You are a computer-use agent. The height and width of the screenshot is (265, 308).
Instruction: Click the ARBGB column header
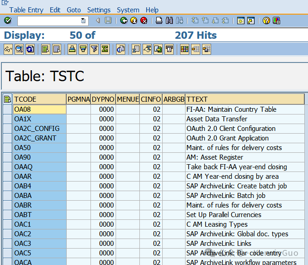coord(174,99)
